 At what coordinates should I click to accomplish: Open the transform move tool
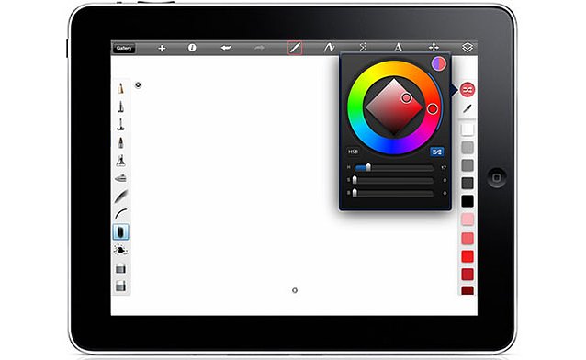(x=434, y=47)
